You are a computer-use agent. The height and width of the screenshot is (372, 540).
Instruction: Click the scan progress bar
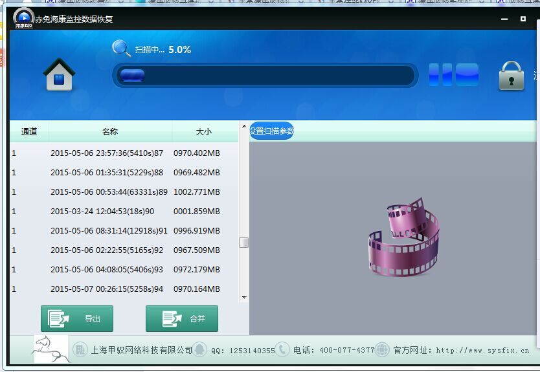[x=265, y=75]
